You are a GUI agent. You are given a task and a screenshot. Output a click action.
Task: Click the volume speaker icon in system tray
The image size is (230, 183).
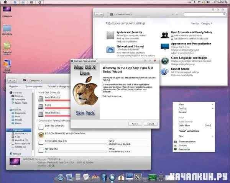click(x=208, y=2)
